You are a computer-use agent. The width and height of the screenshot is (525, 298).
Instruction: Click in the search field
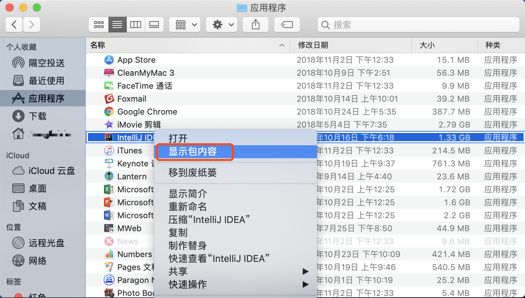click(x=418, y=25)
